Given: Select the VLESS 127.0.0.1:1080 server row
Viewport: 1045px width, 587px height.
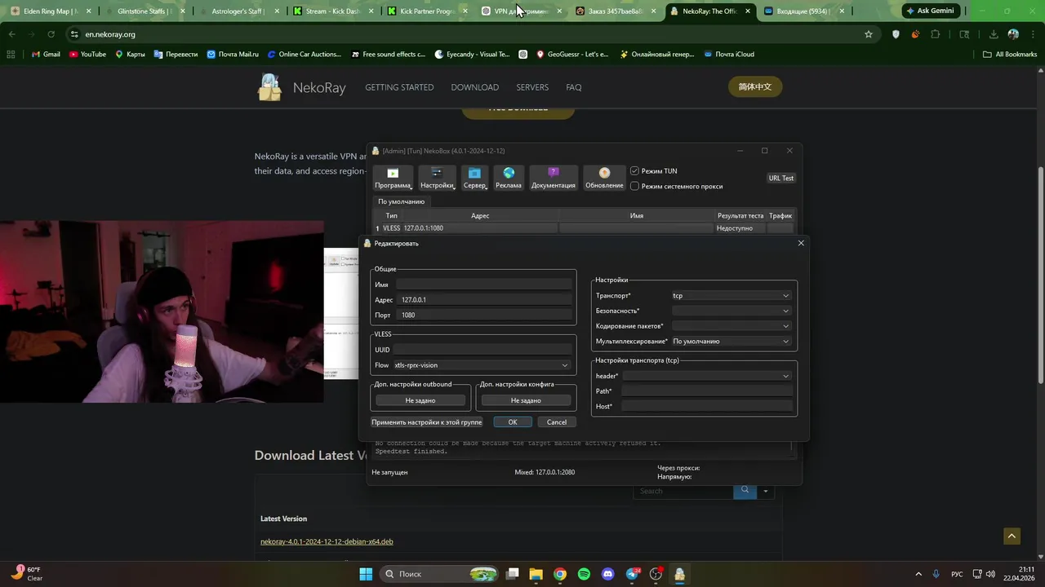Looking at the screenshot, I should click(584, 228).
